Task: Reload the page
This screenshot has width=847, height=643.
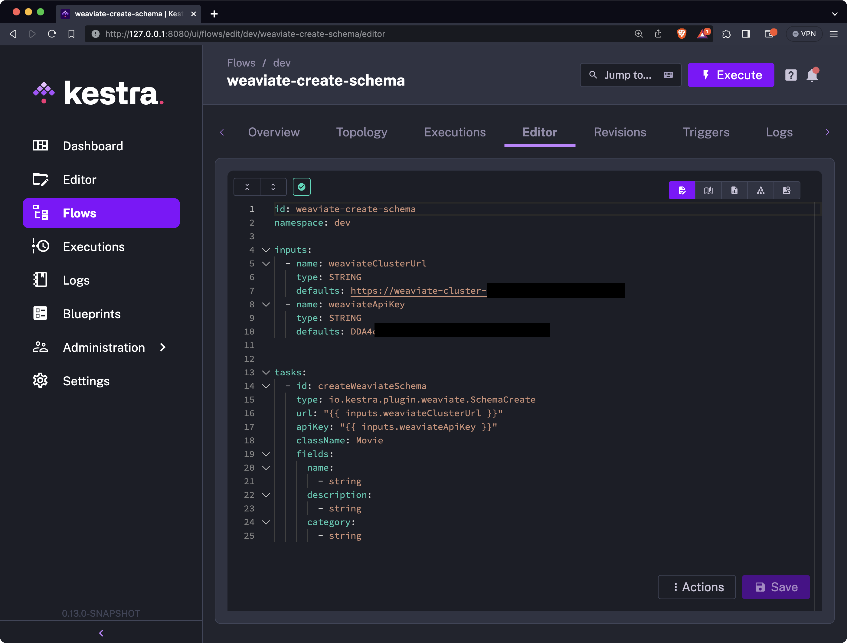Action: click(52, 34)
